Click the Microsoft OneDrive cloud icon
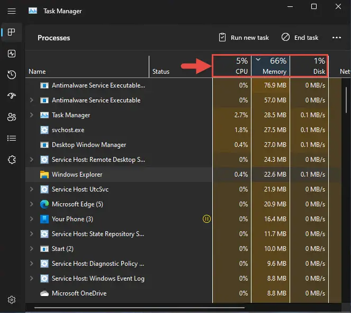Viewport: 351px width, 313px height. click(x=44, y=293)
